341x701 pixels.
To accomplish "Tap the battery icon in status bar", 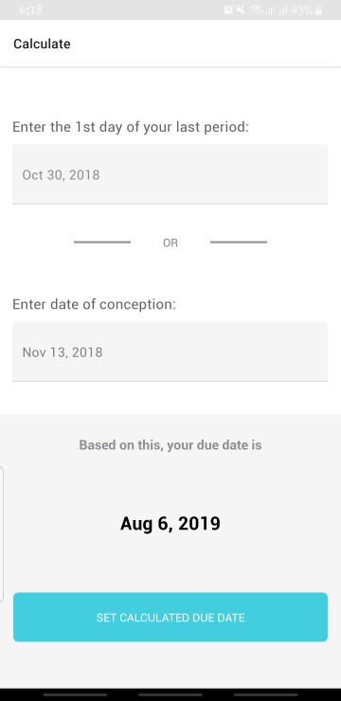I will point(318,9).
